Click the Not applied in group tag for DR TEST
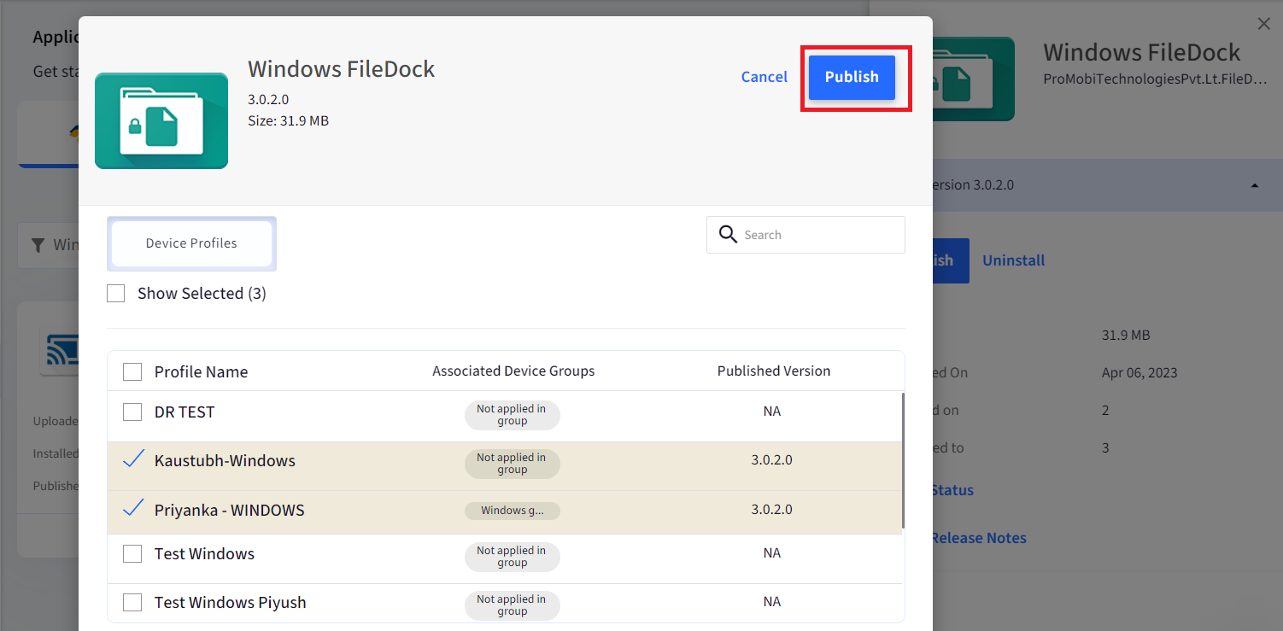This screenshot has height=631, width=1283. (513, 415)
